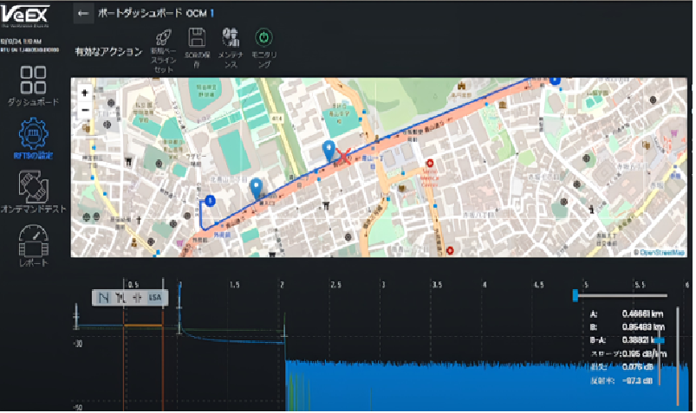Screen dimensions: 696x413
Task: Click the orange segment between cursors
Action: point(143,326)
